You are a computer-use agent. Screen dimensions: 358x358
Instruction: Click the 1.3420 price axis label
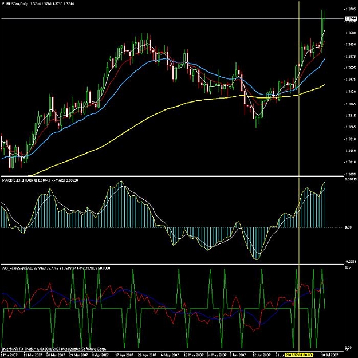click(351, 92)
